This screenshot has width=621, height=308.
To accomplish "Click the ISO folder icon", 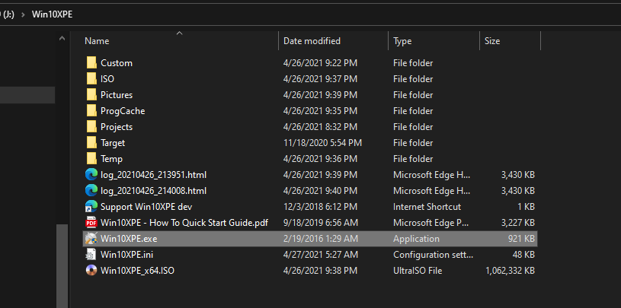I will pyautogui.click(x=91, y=79).
